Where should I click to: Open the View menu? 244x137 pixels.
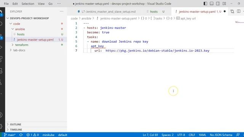click(x=41, y=3)
